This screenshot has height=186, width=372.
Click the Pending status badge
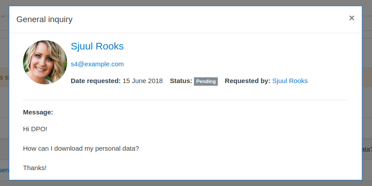pos(206,81)
